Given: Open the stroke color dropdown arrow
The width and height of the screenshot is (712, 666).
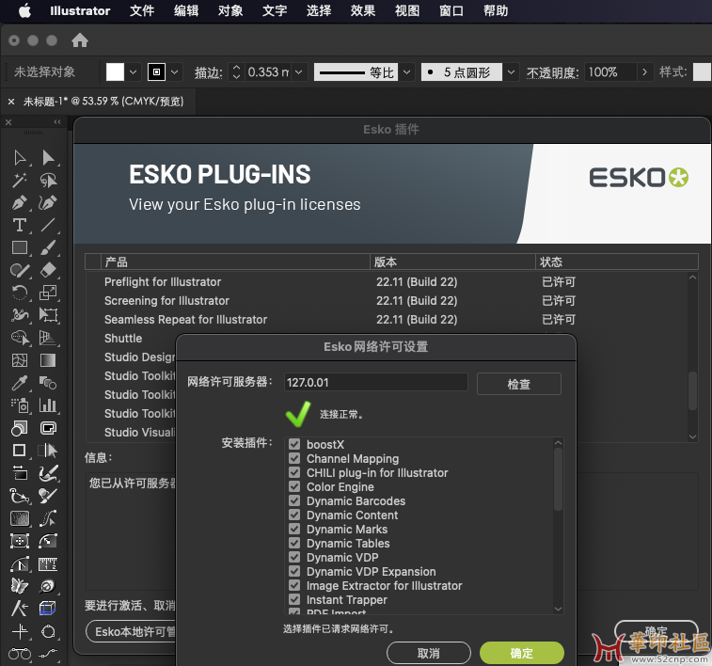Looking at the screenshot, I should tap(174, 71).
